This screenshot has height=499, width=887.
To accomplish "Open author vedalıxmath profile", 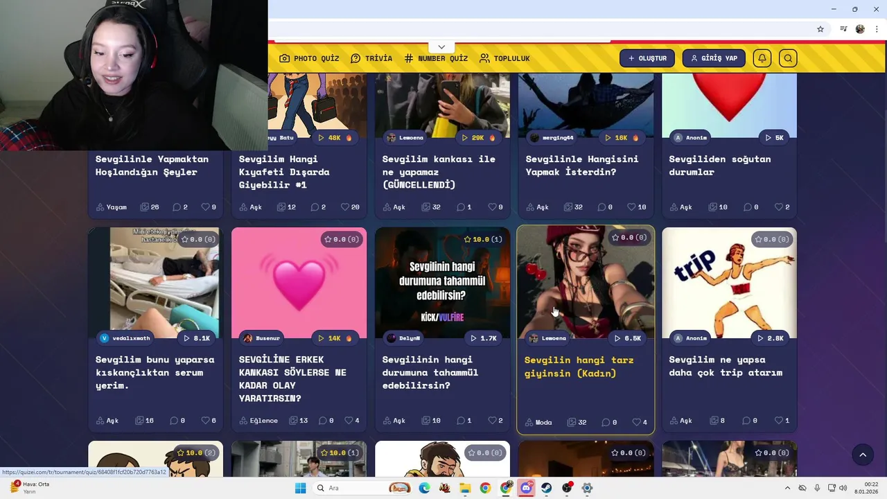I will (125, 338).
